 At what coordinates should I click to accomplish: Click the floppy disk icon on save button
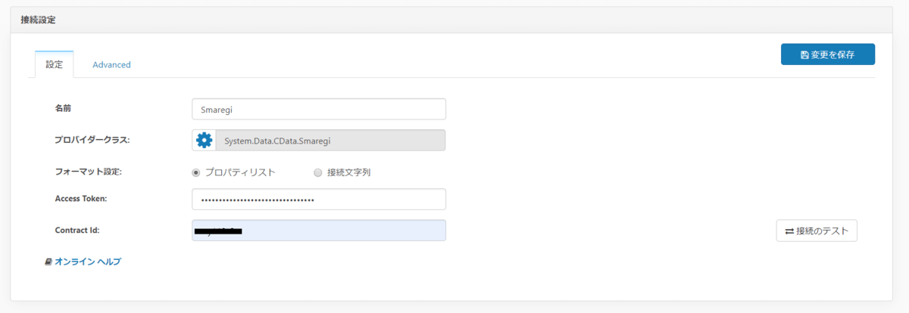point(804,54)
